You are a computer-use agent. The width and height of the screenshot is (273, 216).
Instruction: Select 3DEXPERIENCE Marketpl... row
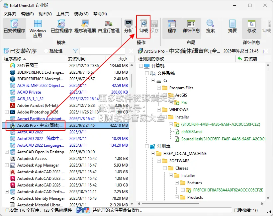65,79
